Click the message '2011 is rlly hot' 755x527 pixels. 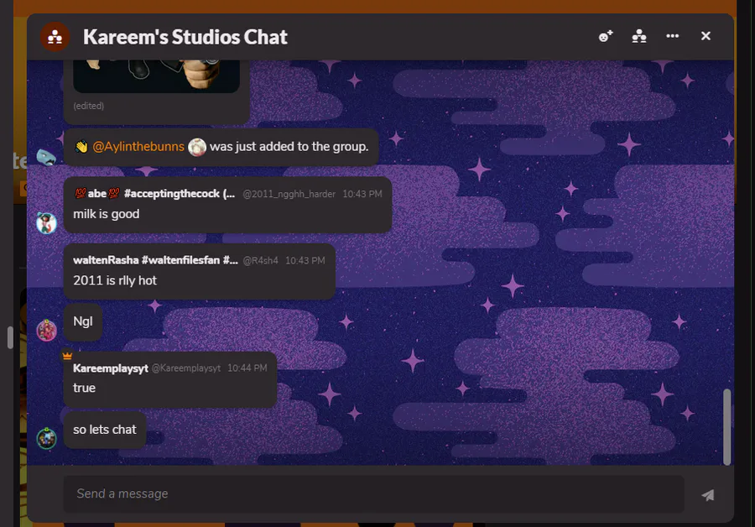115,280
